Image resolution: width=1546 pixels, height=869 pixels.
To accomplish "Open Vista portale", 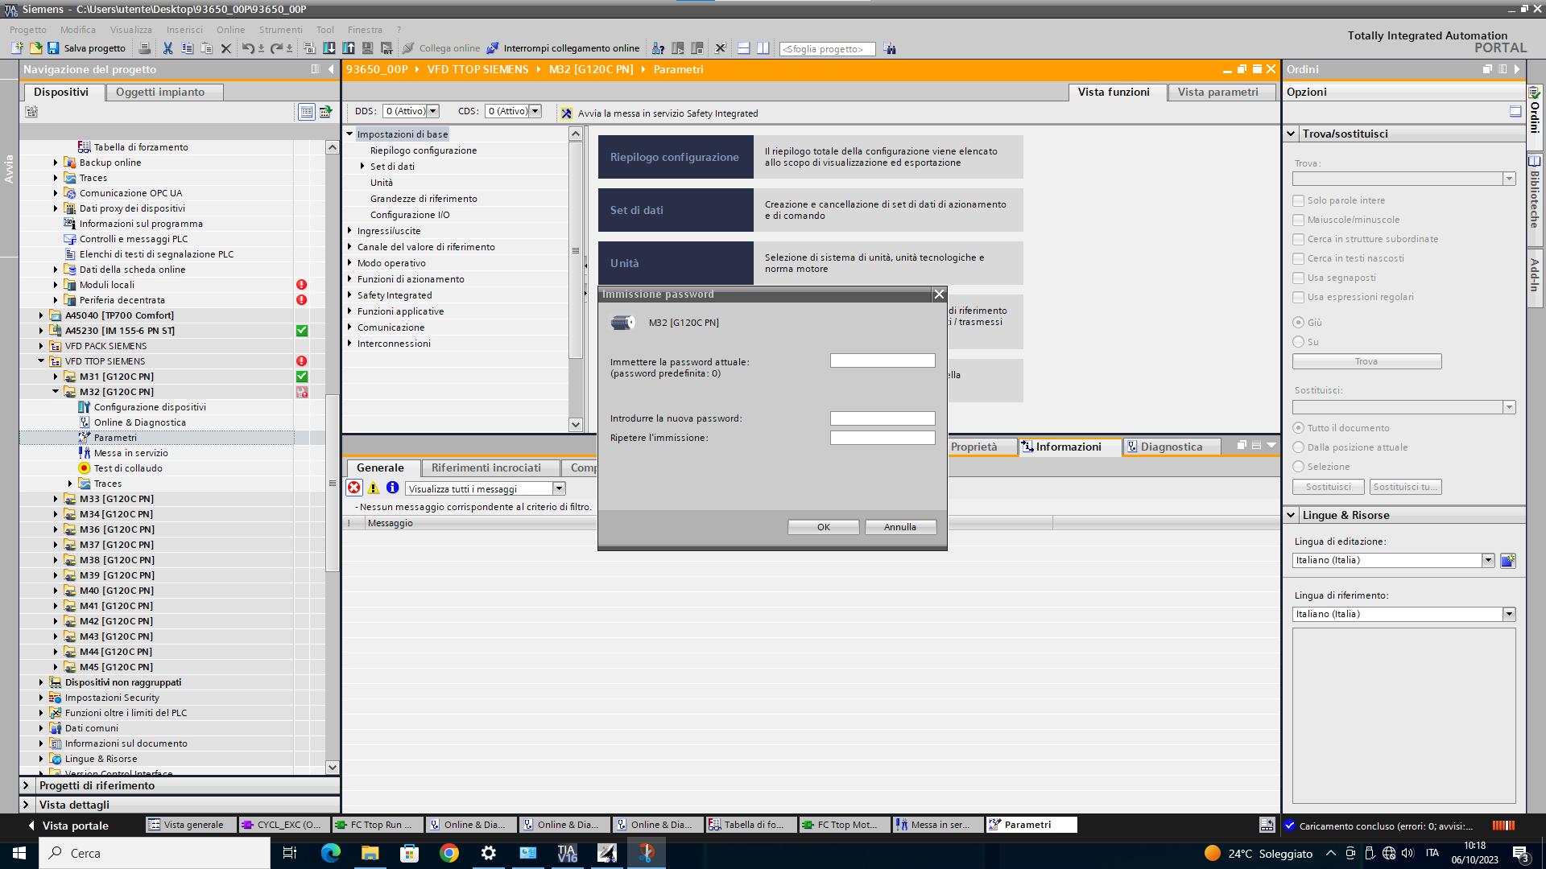I will tap(68, 826).
